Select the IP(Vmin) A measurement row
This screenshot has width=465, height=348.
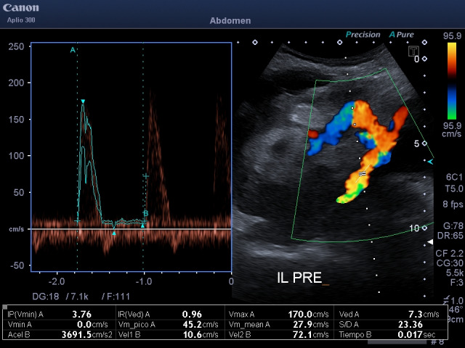pyautogui.click(x=58, y=315)
